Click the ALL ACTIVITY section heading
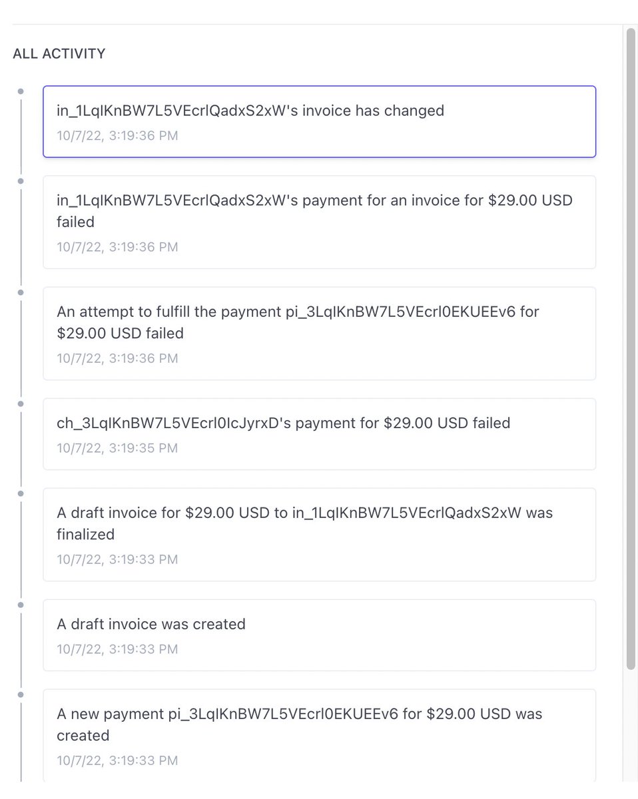638x799 pixels. [x=59, y=54]
